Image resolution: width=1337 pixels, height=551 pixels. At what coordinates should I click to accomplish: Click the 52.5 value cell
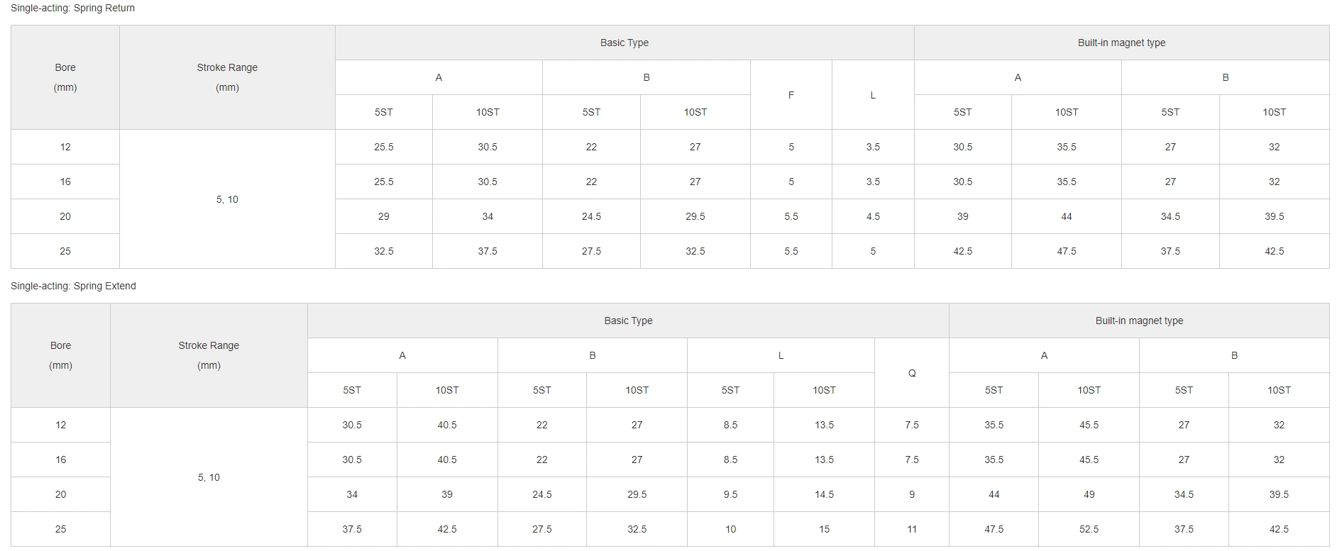coord(1088,529)
